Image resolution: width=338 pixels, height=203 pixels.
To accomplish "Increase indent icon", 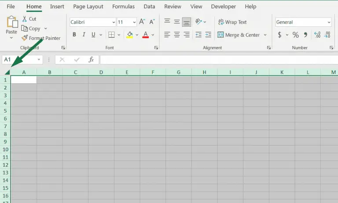I will [x=208, y=35].
